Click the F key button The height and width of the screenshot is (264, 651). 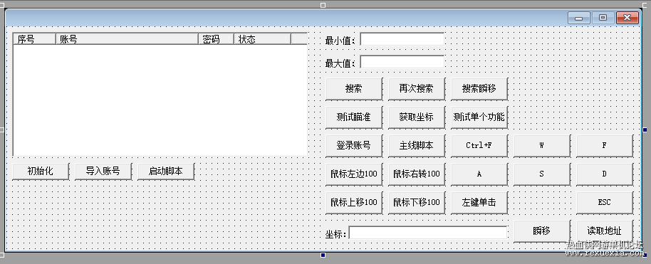point(605,146)
